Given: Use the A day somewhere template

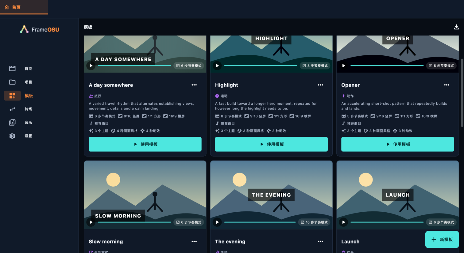Looking at the screenshot, I should point(145,144).
